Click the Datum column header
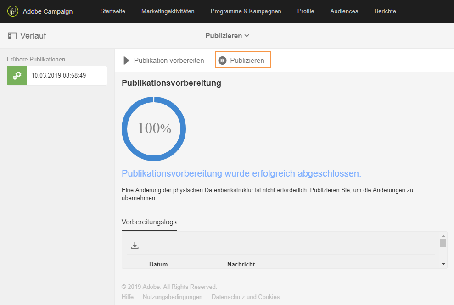The image size is (454, 305). coord(158,264)
